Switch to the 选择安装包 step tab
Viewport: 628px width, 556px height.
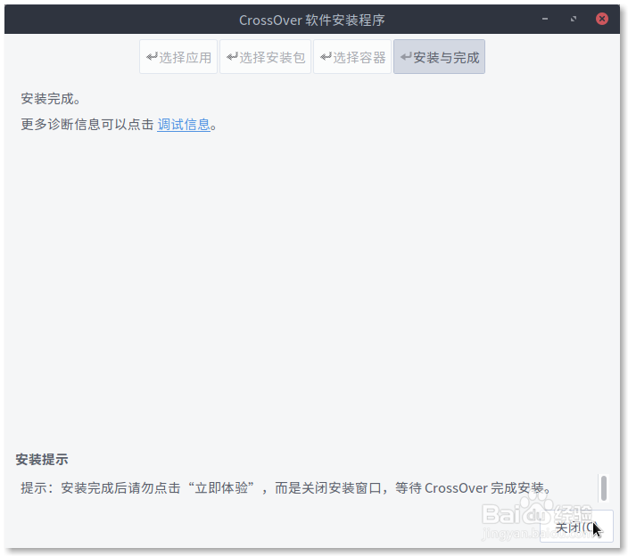(265, 57)
